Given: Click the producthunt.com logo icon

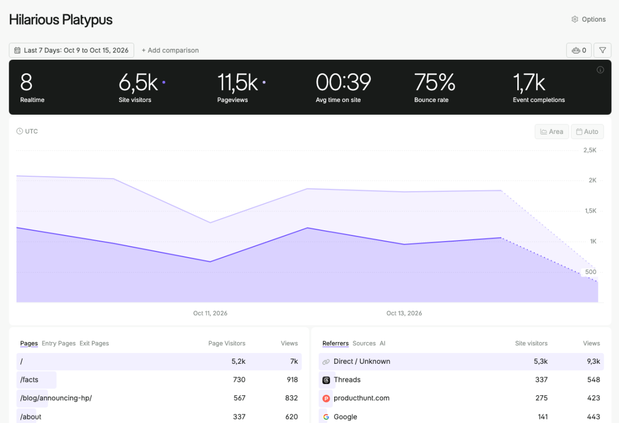Looking at the screenshot, I should (x=326, y=398).
